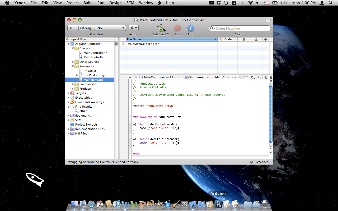Launch Safari from the Dock
The image size is (338, 211).
coord(91,204)
